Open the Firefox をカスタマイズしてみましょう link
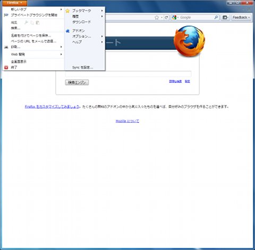The width and height of the screenshot is (255, 250). pos(52,106)
